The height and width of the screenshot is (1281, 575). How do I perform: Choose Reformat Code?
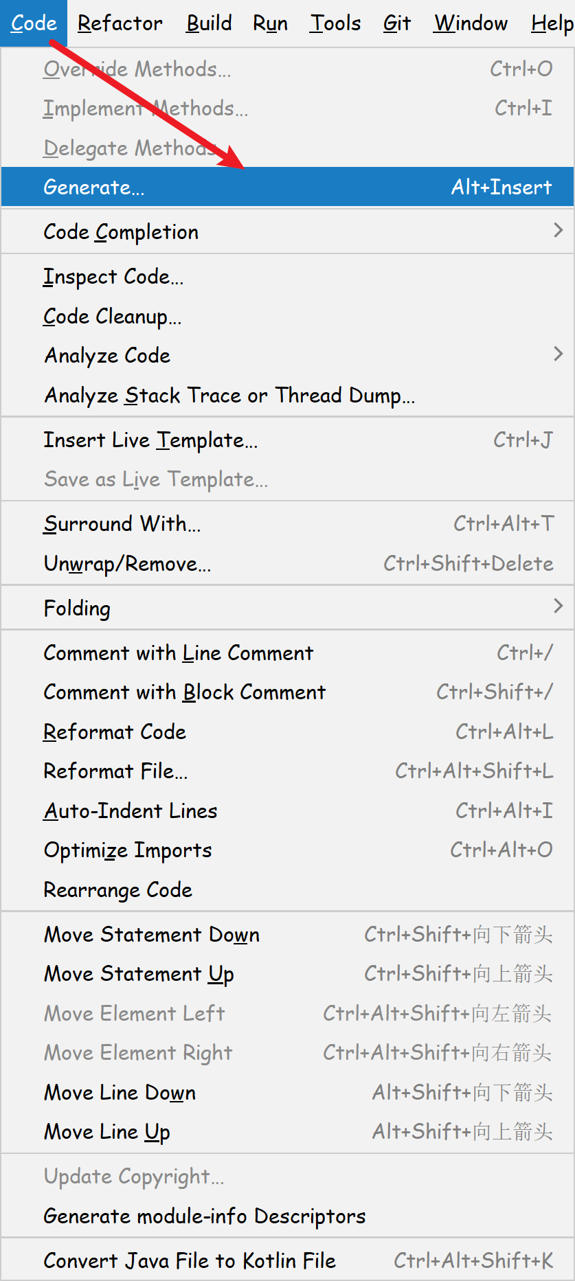[x=115, y=732]
